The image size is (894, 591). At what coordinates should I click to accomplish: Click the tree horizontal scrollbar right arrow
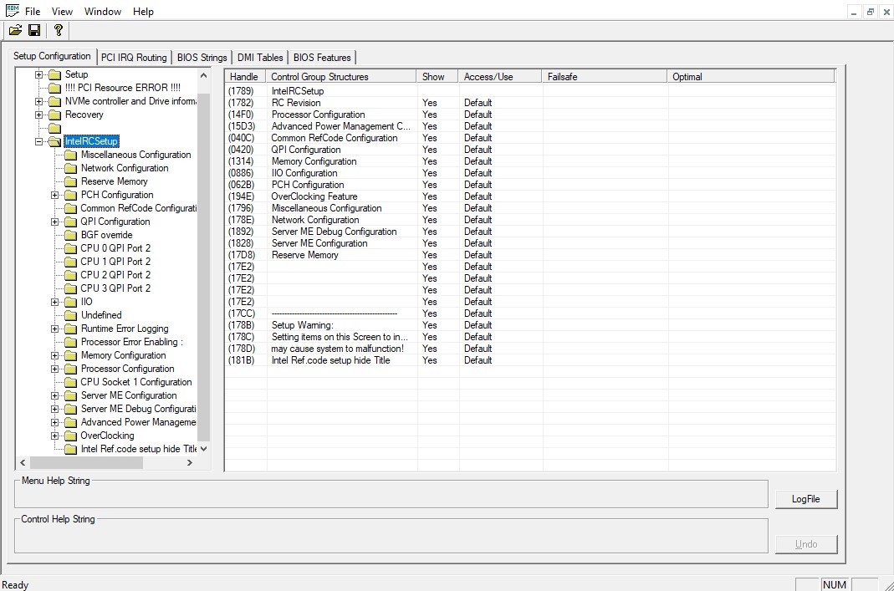click(x=190, y=462)
